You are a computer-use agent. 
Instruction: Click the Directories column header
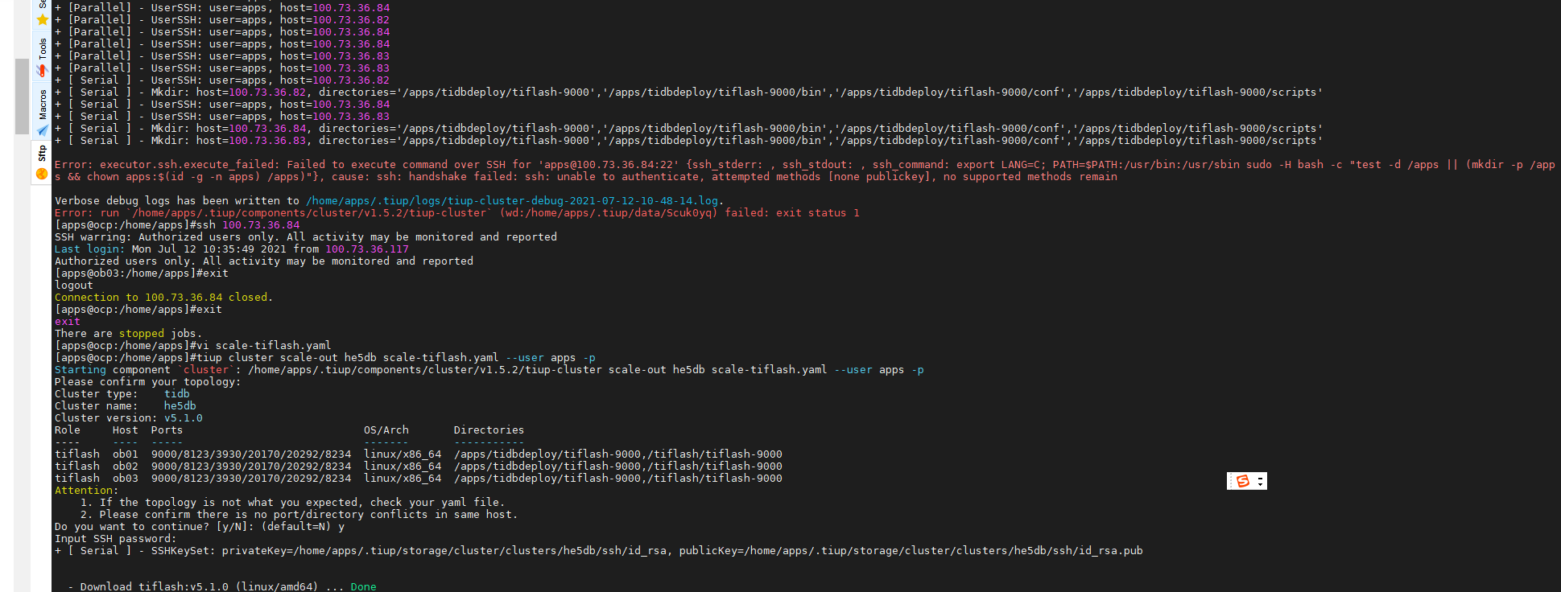pyautogui.click(x=489, y=430)
